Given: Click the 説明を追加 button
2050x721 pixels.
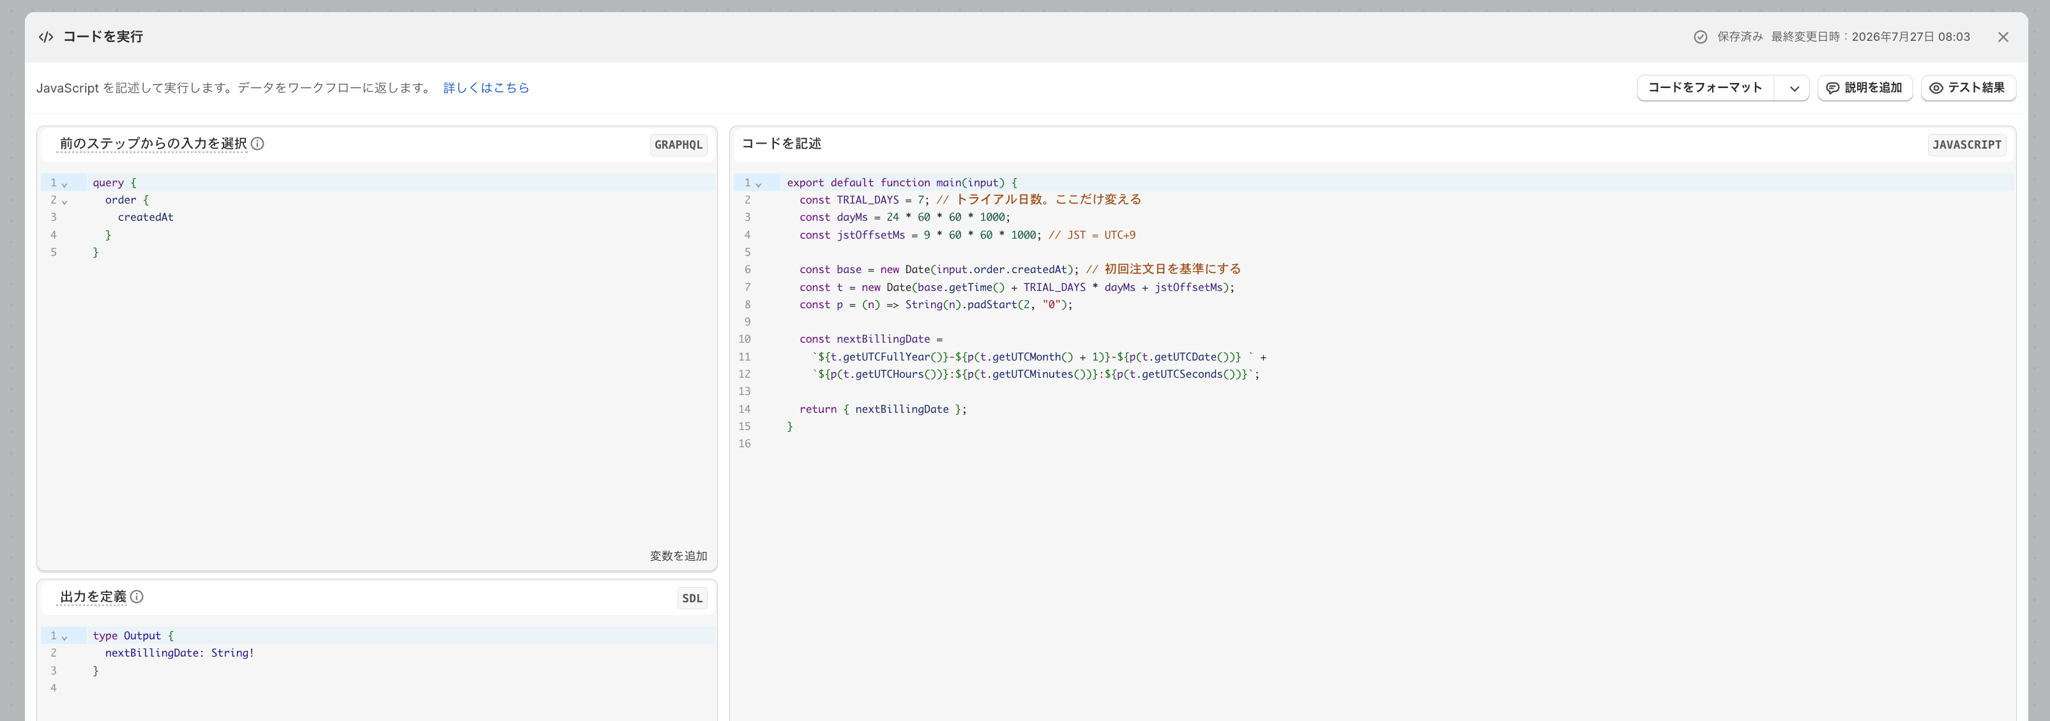Looking at the screenshot, I should click(1865, 88).
